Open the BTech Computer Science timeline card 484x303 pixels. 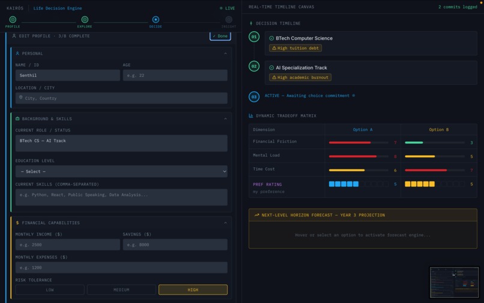pyautogui.click(x=371, y=43)
